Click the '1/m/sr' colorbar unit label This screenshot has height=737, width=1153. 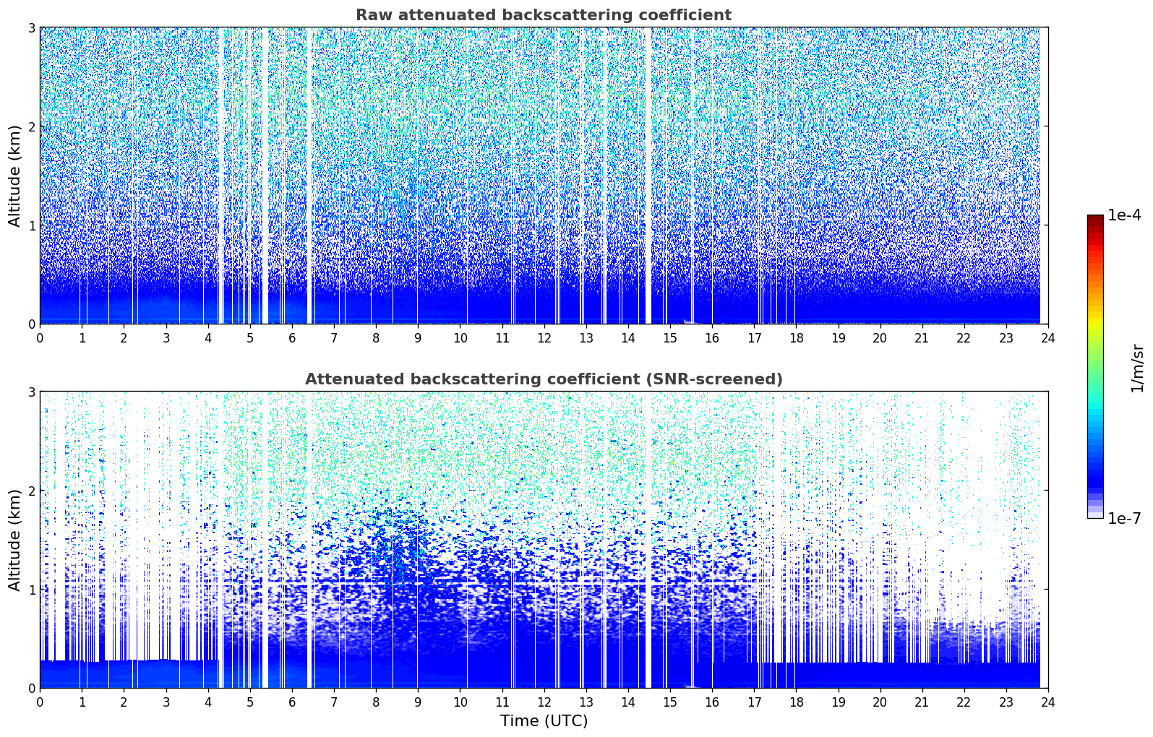[1137, 367]
